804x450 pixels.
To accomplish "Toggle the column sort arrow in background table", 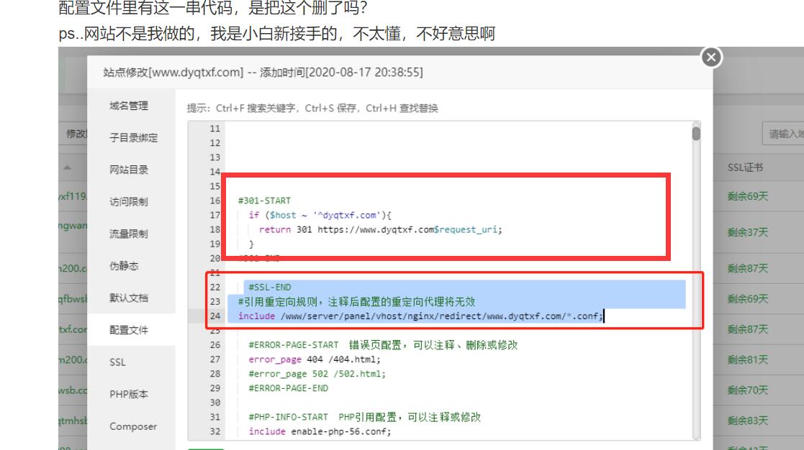I will click(x=68, y=166).
